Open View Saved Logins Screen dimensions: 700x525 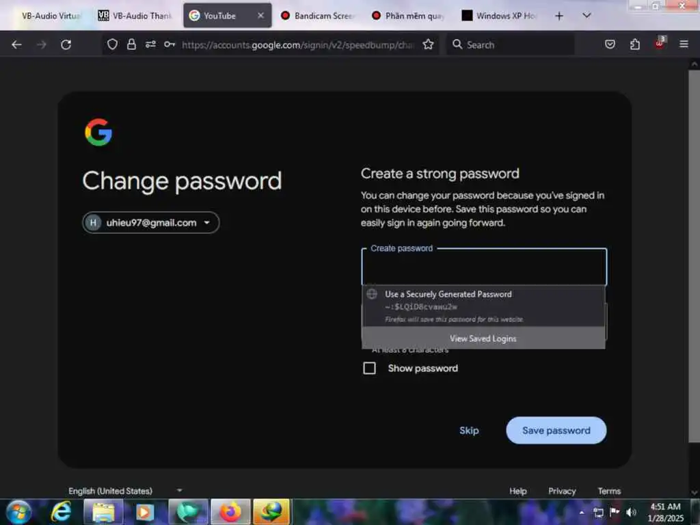(x=483, y=338)
